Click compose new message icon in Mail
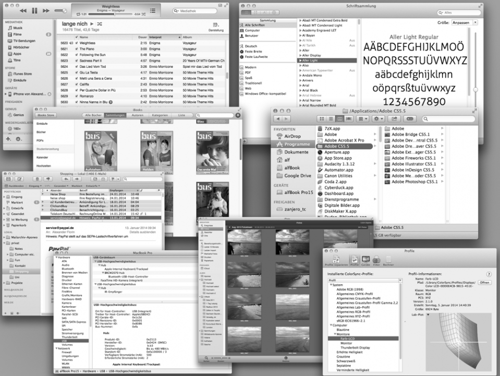The image size is (500, 376). 19,179
